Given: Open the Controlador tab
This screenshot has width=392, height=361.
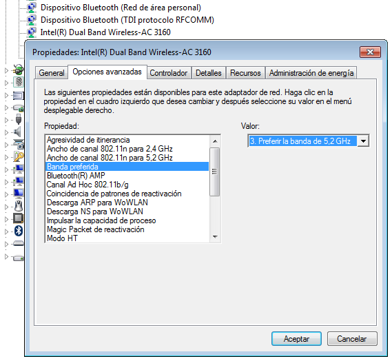Looking at the screenshot, I should pos(169,73).
